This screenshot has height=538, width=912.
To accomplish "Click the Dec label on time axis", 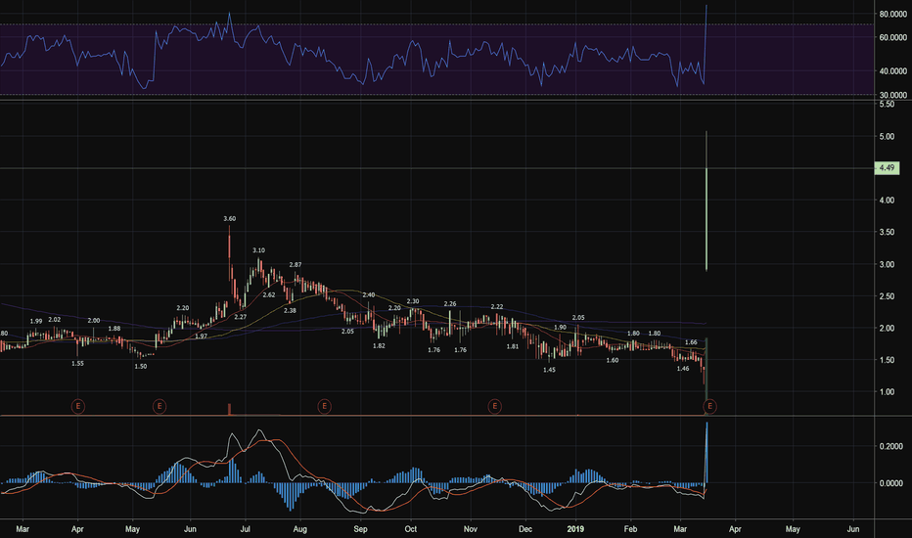I will 525,528.
